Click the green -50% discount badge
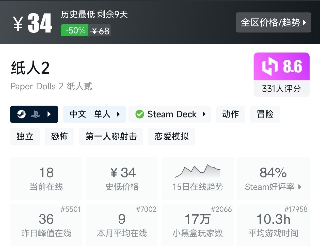 point(75,30)
